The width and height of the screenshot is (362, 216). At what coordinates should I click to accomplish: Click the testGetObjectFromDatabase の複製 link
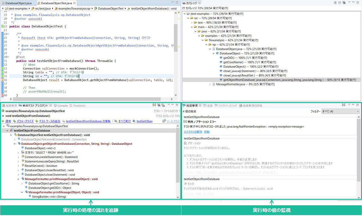88,121
